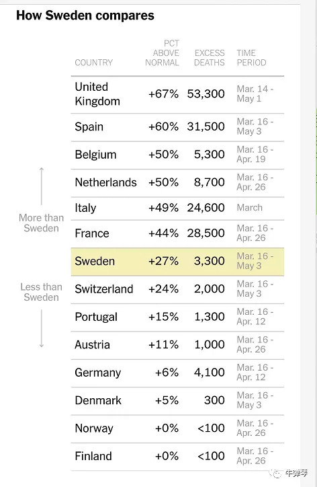Click the downward arrow below Less than Sweden
317x487 pixels.
click(42, 329)
